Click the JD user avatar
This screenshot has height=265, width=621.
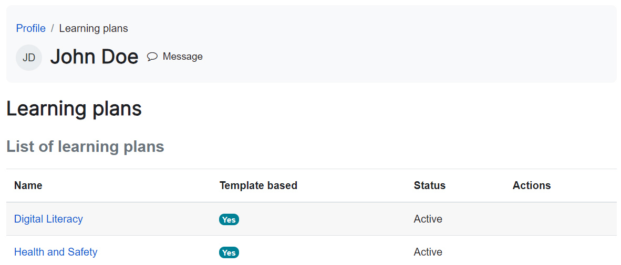coord(29,58)
